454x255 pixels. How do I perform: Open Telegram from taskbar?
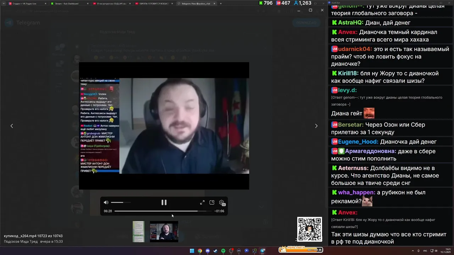pos(262,251)
